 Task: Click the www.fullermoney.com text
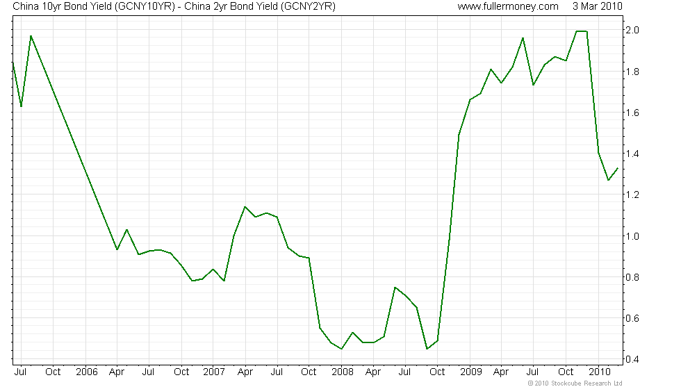pyautogui.click(x=508, y=6)
